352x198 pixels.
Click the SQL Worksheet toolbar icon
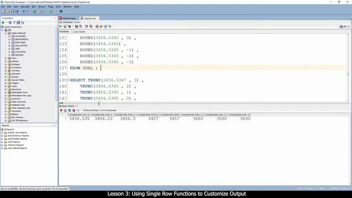point(51,11)
